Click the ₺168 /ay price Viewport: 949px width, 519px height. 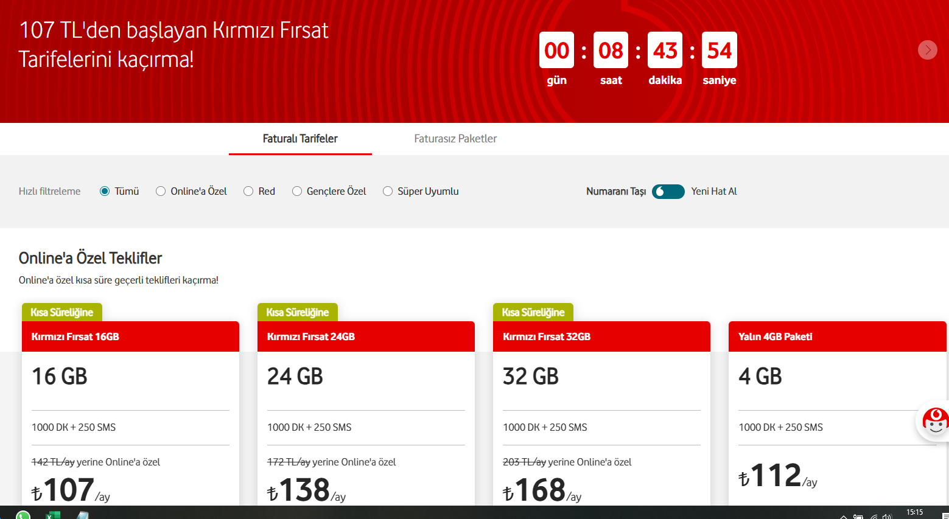pyautogui.click(x=542, y=490)
